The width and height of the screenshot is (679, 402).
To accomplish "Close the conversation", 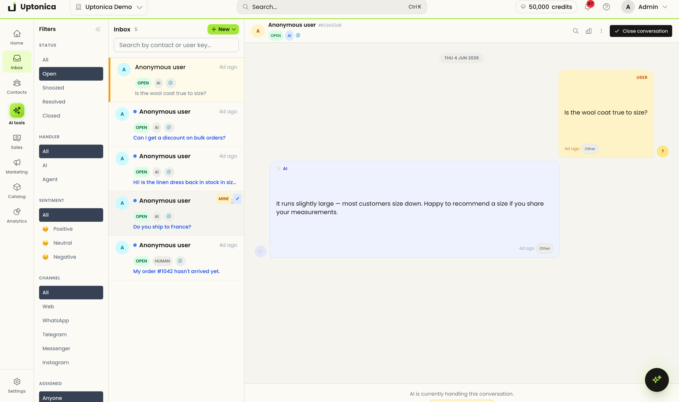I will click(x=641, y=31).
